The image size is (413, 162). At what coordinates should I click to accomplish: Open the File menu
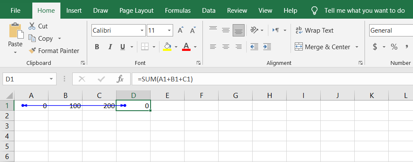tap(16, 11)
